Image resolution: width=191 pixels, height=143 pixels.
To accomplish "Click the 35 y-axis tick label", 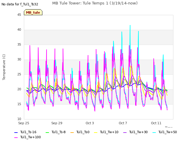I will coord(19,45).
